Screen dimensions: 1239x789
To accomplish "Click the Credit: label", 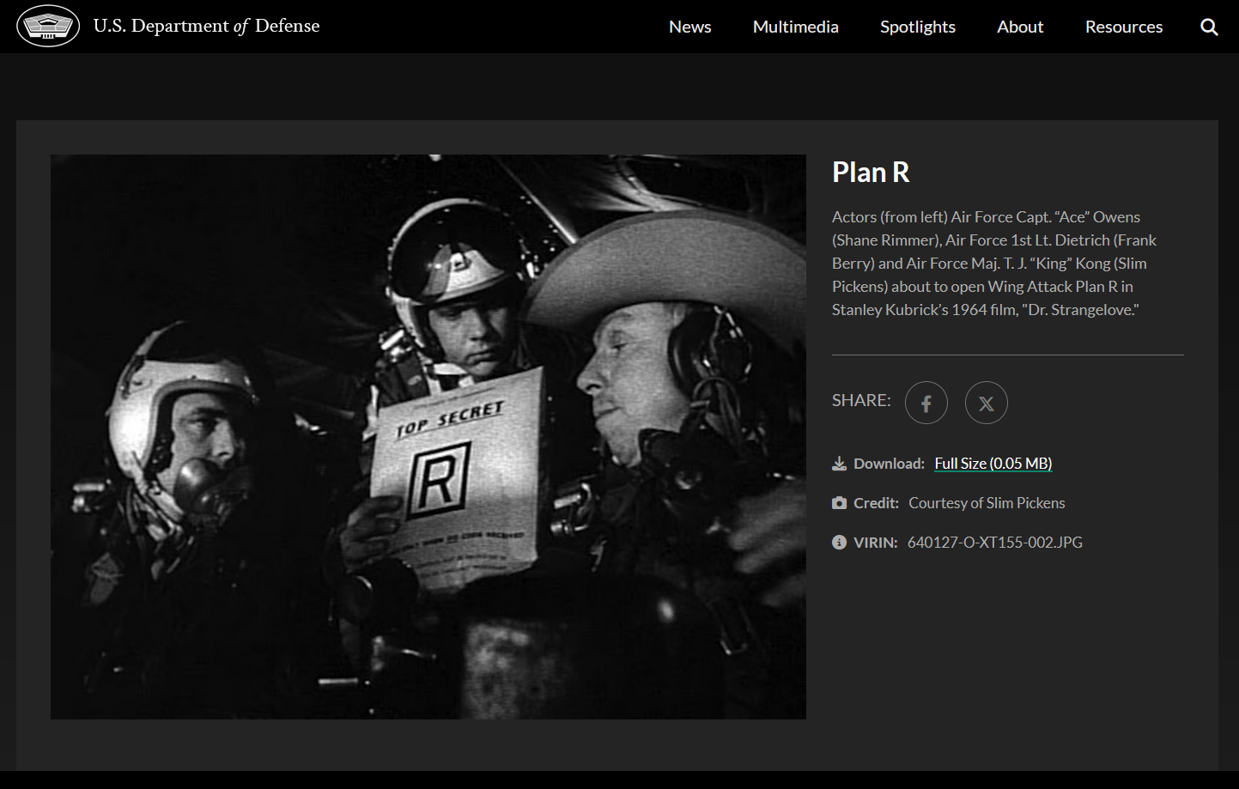I will pyautogui.click(x=876, y=503).
